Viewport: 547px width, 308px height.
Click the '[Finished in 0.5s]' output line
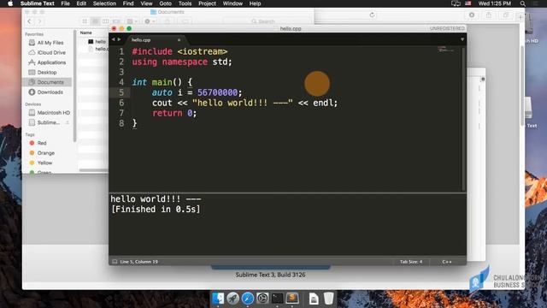pyautogui.click(x=156, y=209)
